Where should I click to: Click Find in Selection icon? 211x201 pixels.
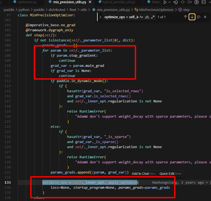(198, 17)
